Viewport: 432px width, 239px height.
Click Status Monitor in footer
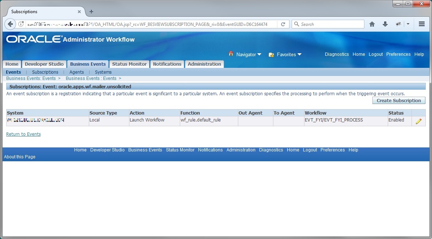180,150
